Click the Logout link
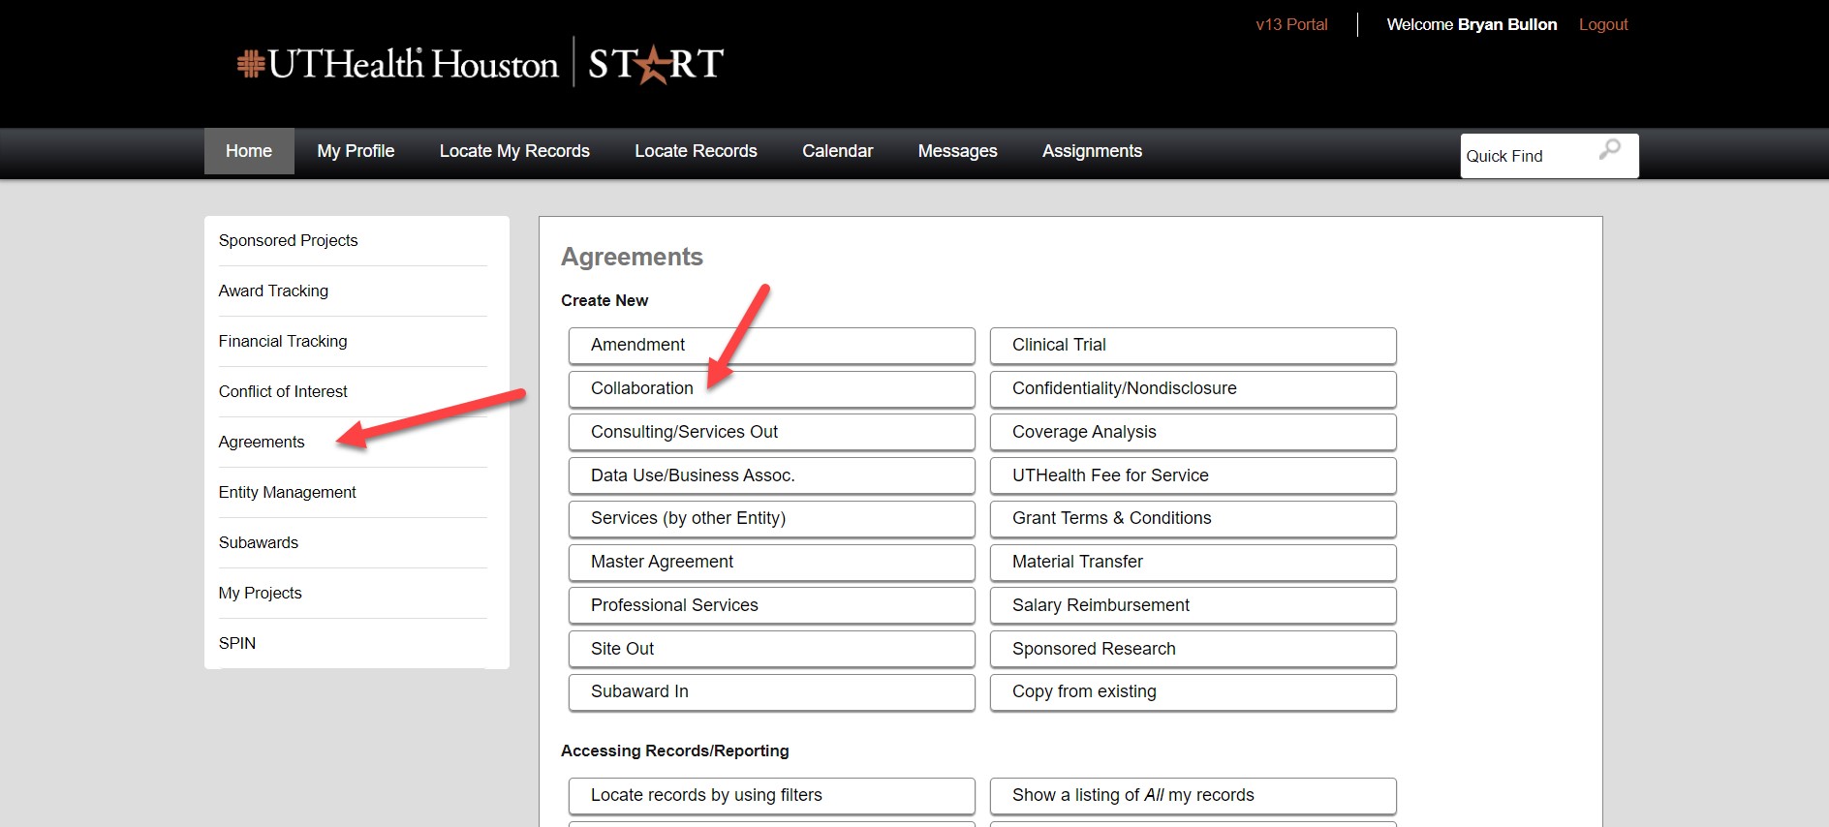This screenshot has width=1829, height=827. (1602, 24)
